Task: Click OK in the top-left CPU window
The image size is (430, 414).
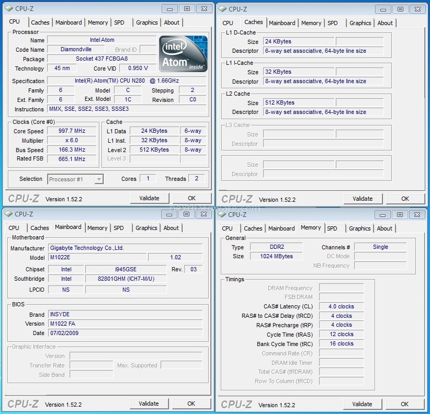Action: click(191, 198)
